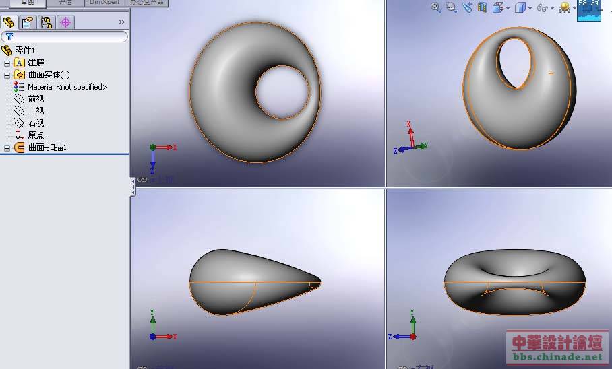Screen dimensions: 612x369
Task: Select the 注解 tree item
Action: (x=36, y=63)
